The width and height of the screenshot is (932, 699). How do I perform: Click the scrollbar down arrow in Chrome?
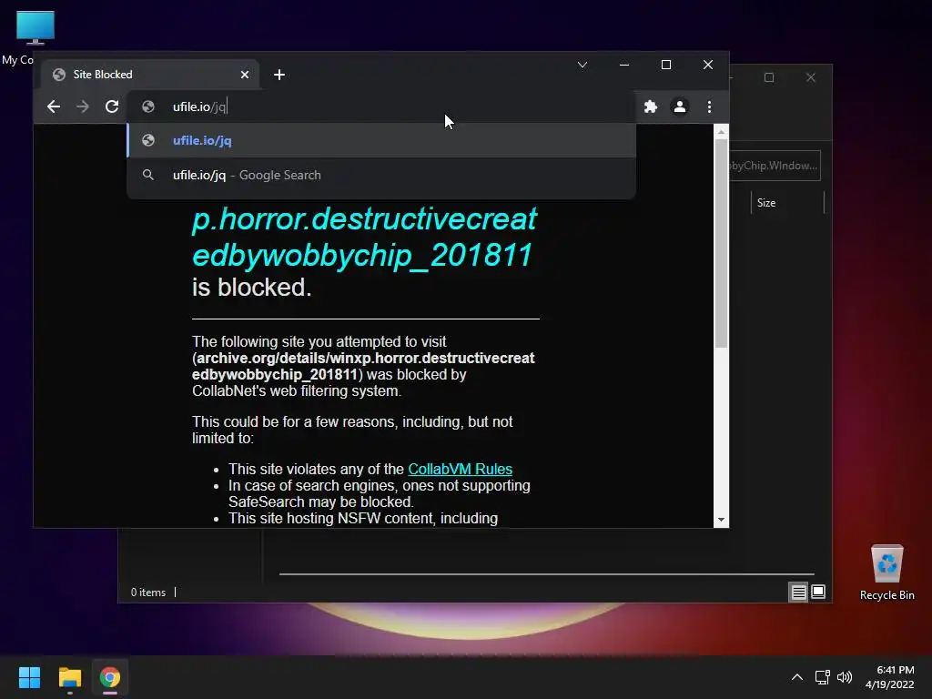(721, 520)
